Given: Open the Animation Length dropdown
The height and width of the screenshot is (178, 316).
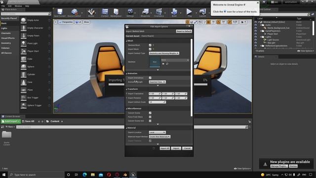Looking at the screenshot, I should tap(157, 82).
